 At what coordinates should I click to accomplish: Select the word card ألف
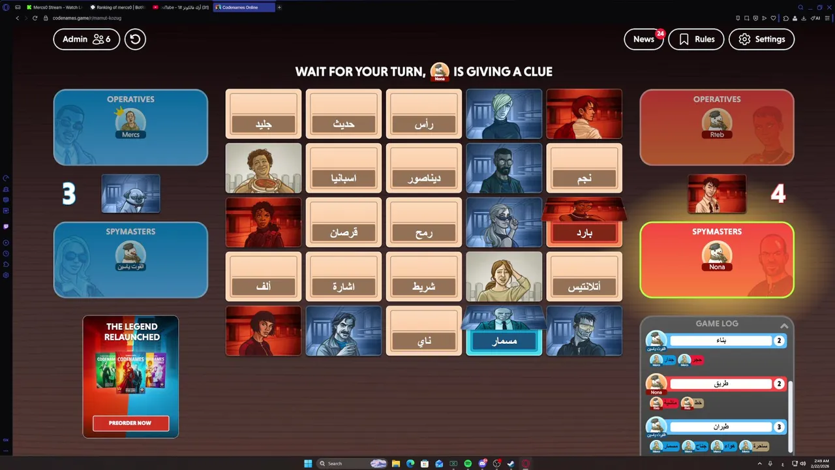pyautogui.click(x=264, y=277)
